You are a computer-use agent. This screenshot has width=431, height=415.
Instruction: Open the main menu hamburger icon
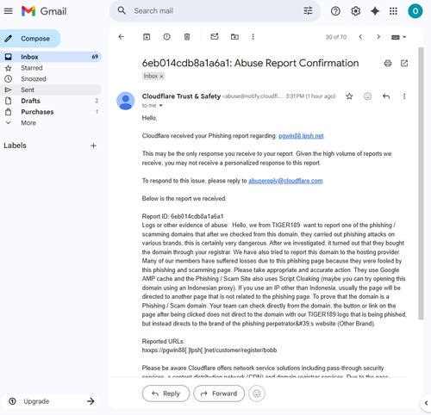tap(8, 11)
